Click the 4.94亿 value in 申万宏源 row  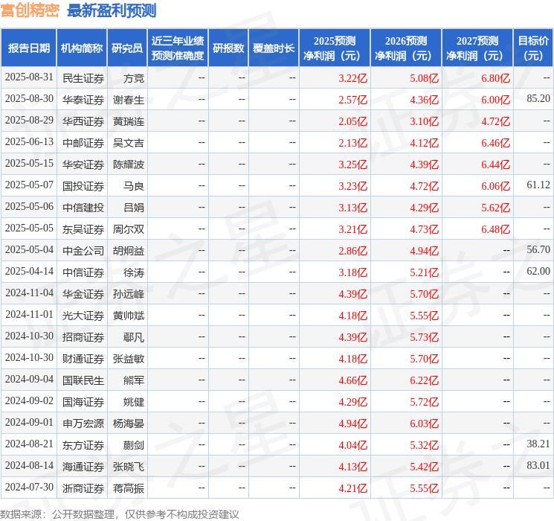[x=353, y=423]
